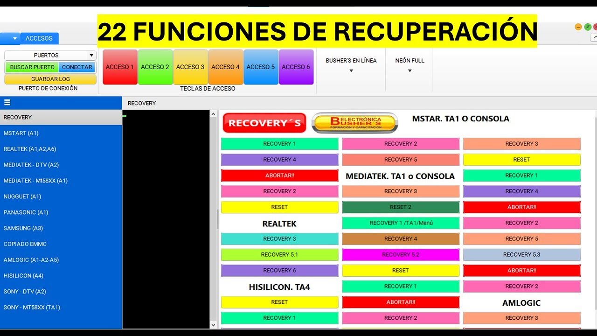597x336 pixels.
Task: Select SAMSUNG (A3) in the sidebar
Action: pyautogui.click(x=61, y=228)
